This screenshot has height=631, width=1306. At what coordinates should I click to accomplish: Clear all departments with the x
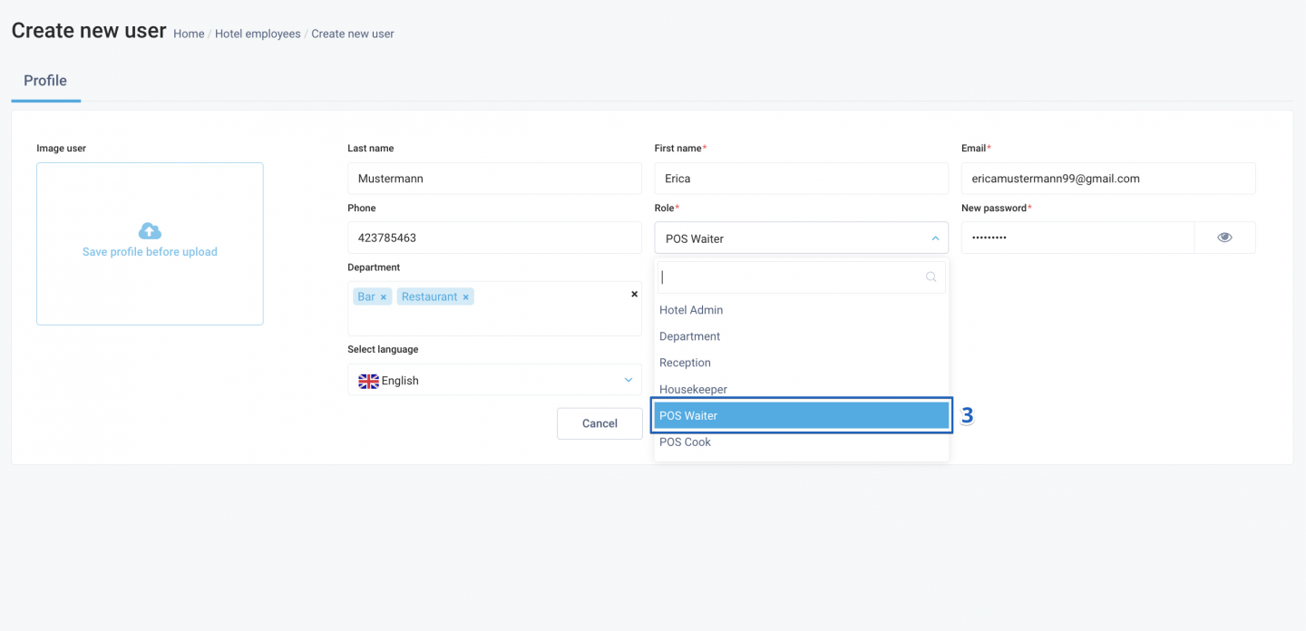click(x=634, y=294)
